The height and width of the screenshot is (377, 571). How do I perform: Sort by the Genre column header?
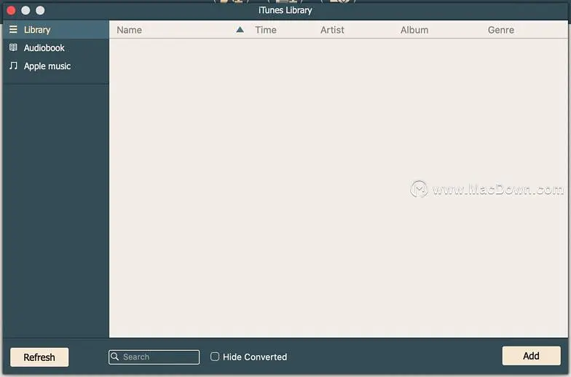pyautogui.click(x=501, y=31)
